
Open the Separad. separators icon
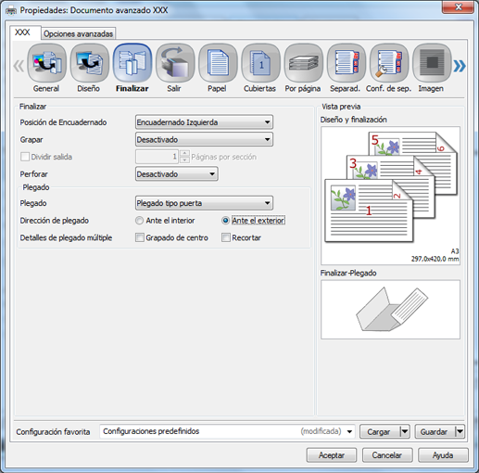(347, 63)
